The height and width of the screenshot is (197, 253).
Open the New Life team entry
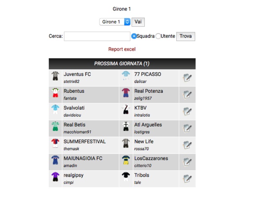(144, 142)
